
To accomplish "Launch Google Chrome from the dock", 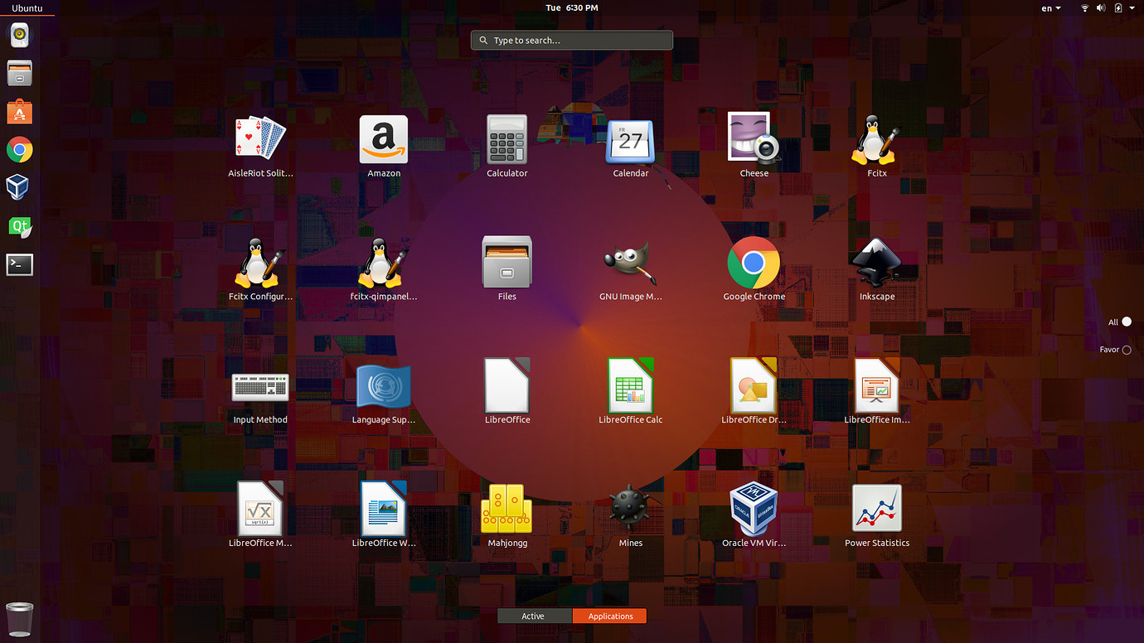I will pos(19,149).
